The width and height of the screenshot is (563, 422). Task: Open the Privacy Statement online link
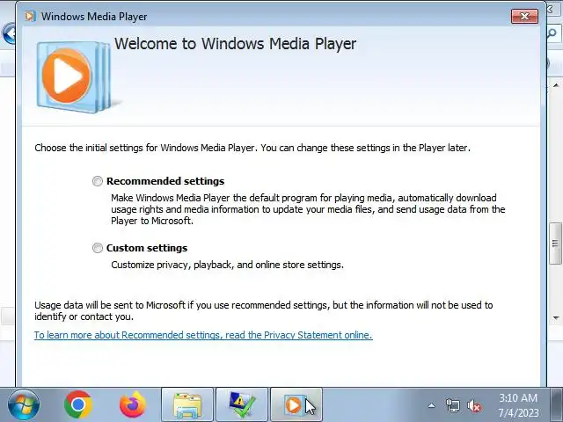click(x=203, y=335)
